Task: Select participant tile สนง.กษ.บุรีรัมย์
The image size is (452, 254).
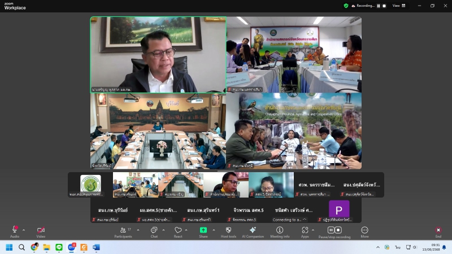Action: coord(112,210)
